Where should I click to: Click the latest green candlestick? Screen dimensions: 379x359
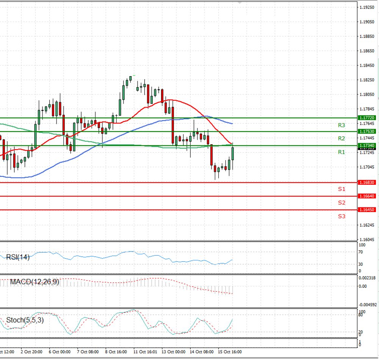pyautogui.click(x=233, y=154)
